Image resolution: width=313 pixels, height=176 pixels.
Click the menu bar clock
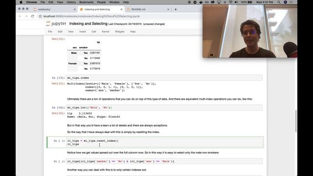click(x=264, y=2)
